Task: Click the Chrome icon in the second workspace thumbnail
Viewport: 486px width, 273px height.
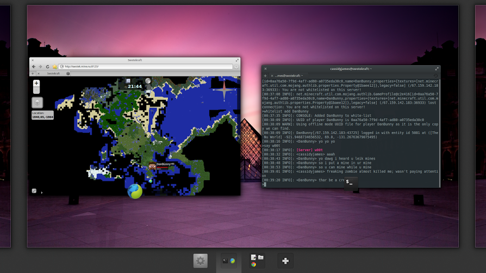Action: (x=253, y=265)
